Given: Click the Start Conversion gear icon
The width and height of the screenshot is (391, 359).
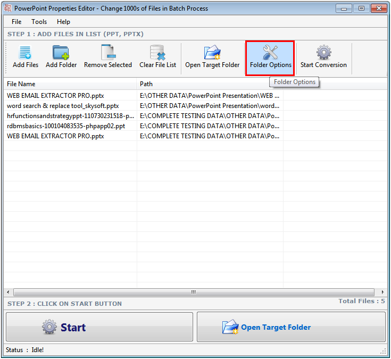Looking at the screenshot, I should click(323, 52).
